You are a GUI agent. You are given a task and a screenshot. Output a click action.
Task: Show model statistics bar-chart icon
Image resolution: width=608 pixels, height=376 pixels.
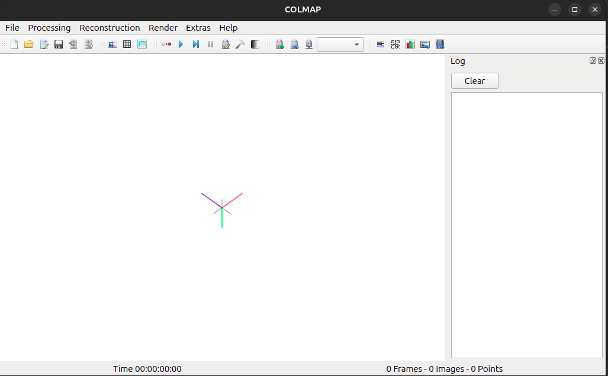[410, 44]
